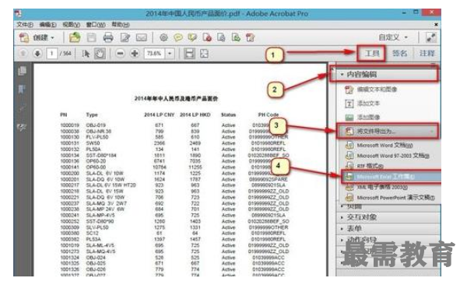Click the 73.6% zoom value field
460x285 pixels.
(x=154, y=54)
